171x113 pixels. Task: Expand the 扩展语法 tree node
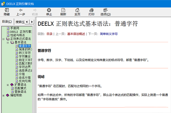[8, 85]
